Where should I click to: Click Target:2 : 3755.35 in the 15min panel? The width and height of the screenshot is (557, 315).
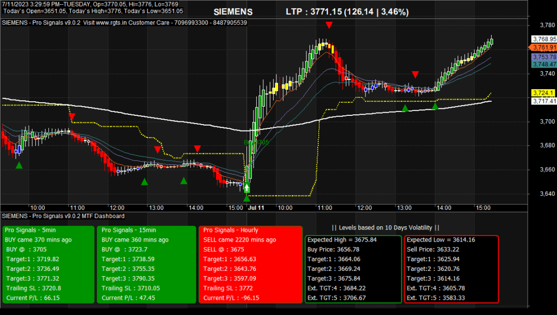[x=128, y=269]
